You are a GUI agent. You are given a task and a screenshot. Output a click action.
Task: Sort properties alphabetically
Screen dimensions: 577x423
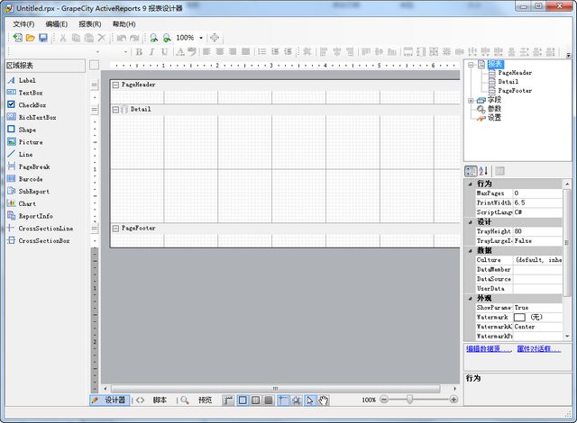483,171
